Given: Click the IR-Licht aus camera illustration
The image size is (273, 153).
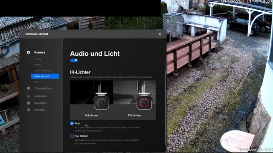Looking at the screenshot, I should pos(92,96).
